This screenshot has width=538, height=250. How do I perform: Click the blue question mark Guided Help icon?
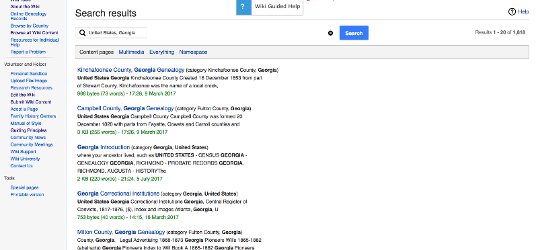point(243,7)
